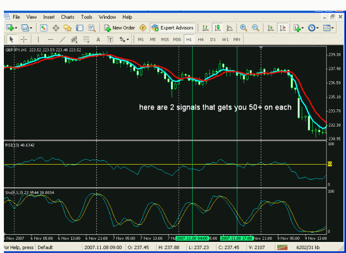Click the Templates icon
Viewport: 346px width, 253px height.
(327, 28)
